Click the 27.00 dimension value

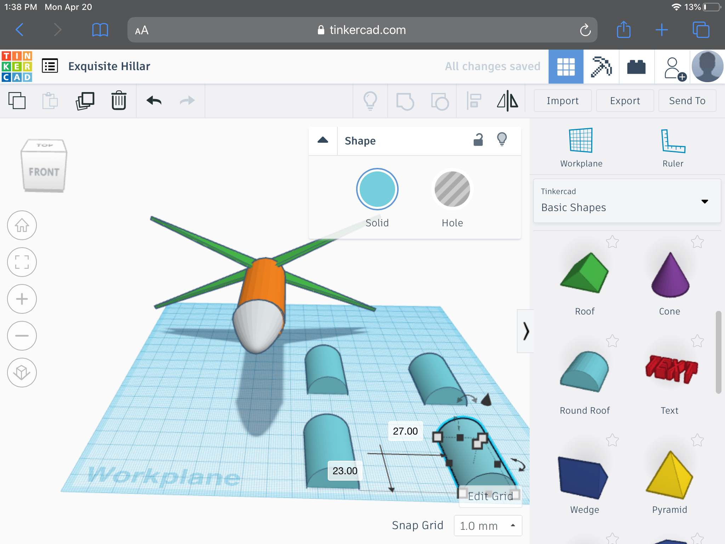point(405,431)
